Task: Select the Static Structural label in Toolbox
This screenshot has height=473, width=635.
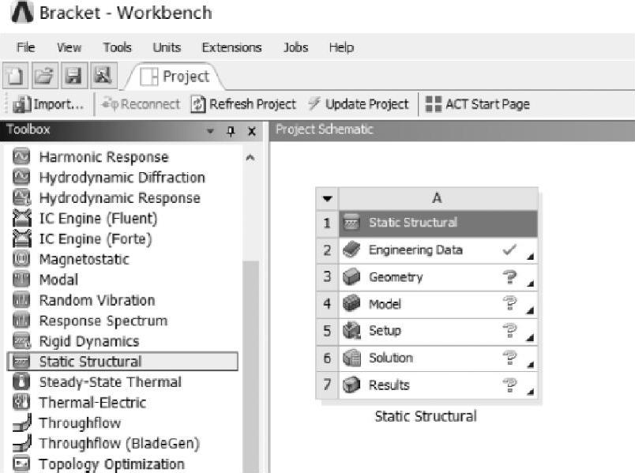Action: pyautogui.click(x=90, y=361)
